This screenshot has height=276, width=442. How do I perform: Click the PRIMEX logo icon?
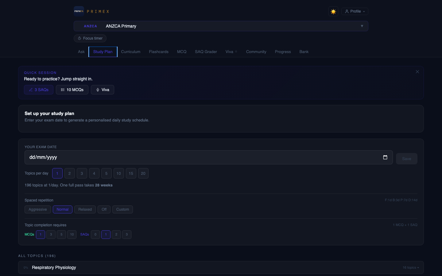79,11
